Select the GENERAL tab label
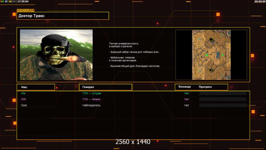The image size is (266, 150). [x=25, y=10]
